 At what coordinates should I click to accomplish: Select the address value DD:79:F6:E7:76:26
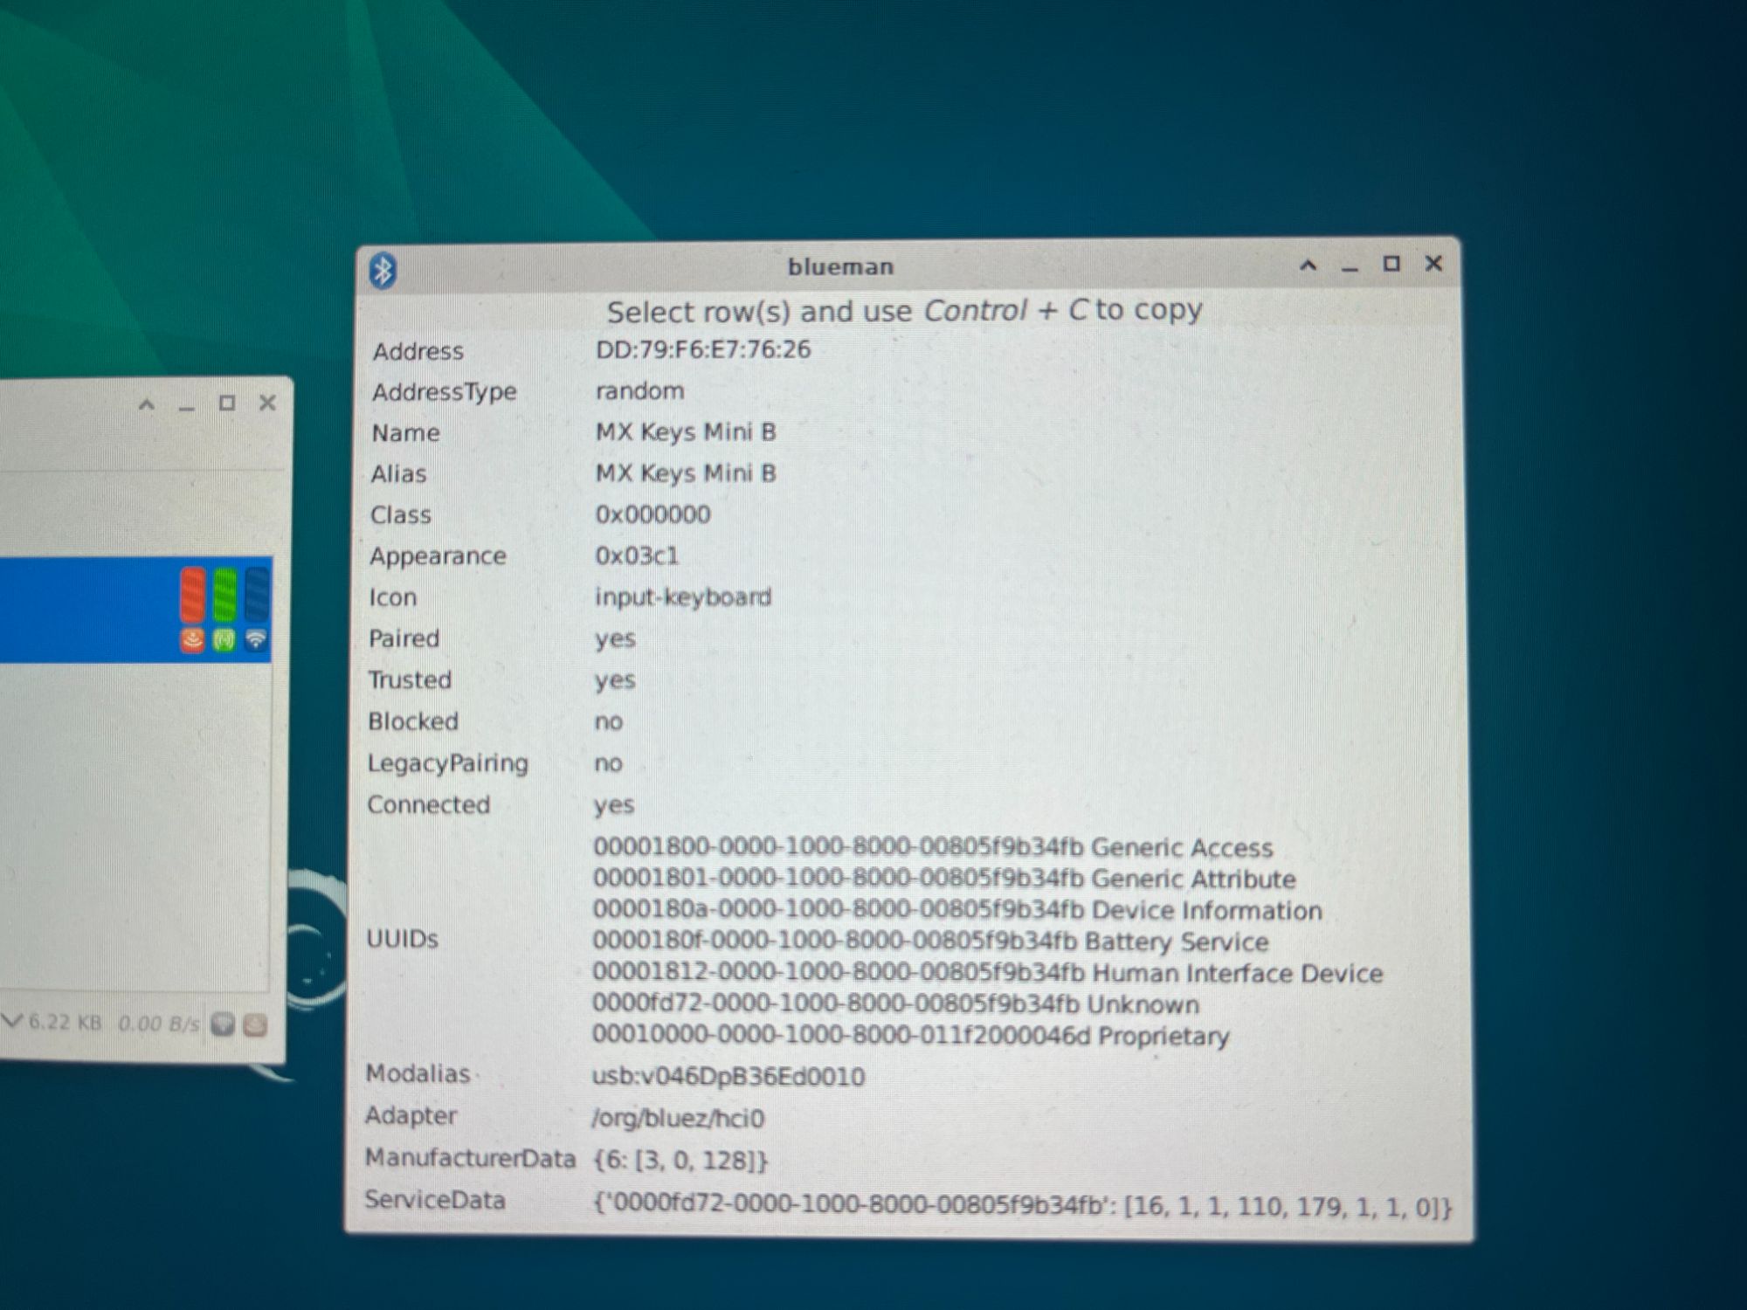click(703, 349)
